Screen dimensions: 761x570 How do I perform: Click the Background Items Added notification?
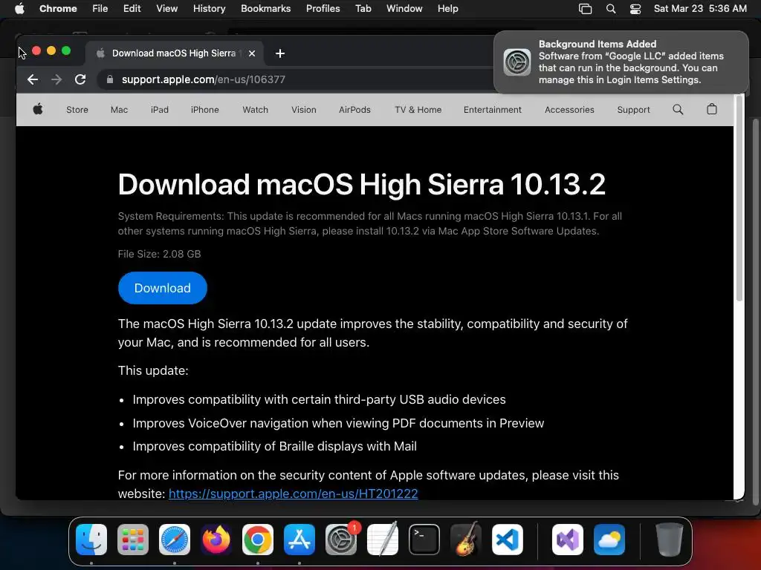(621, 62)
